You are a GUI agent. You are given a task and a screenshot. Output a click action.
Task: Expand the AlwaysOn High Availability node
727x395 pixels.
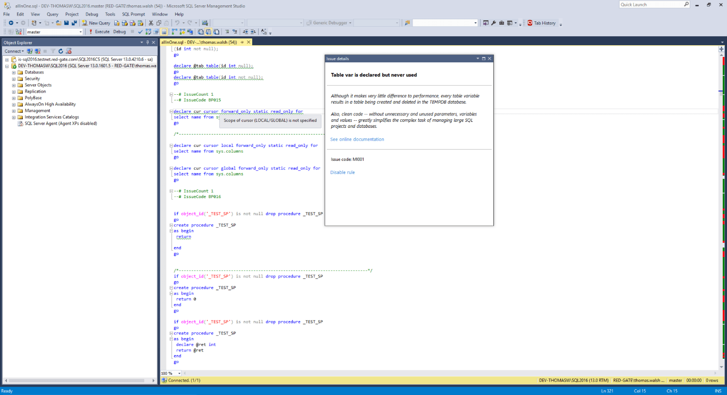pyautogui.click(x=14, y=104)
